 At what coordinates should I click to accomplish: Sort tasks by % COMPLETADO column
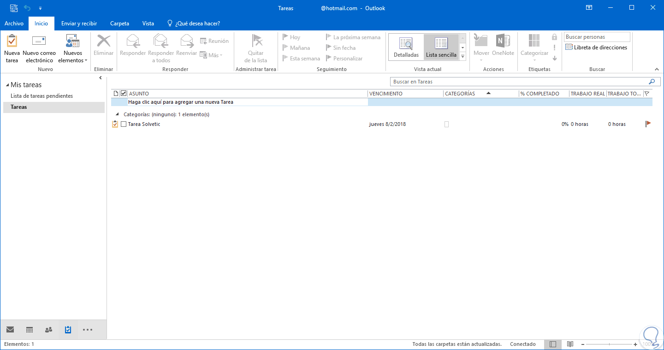tap(544, 94)
